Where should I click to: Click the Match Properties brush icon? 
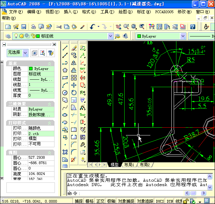tap(82, 27)
